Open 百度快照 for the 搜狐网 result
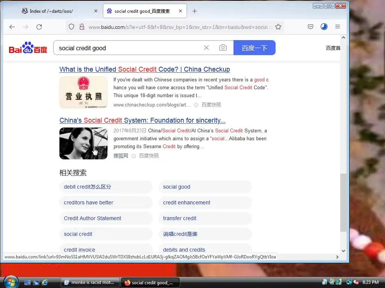 coord(149,156)
